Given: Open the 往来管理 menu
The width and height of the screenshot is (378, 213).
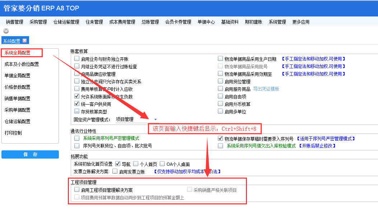Looking at the screenshot, I should point(94,22).
